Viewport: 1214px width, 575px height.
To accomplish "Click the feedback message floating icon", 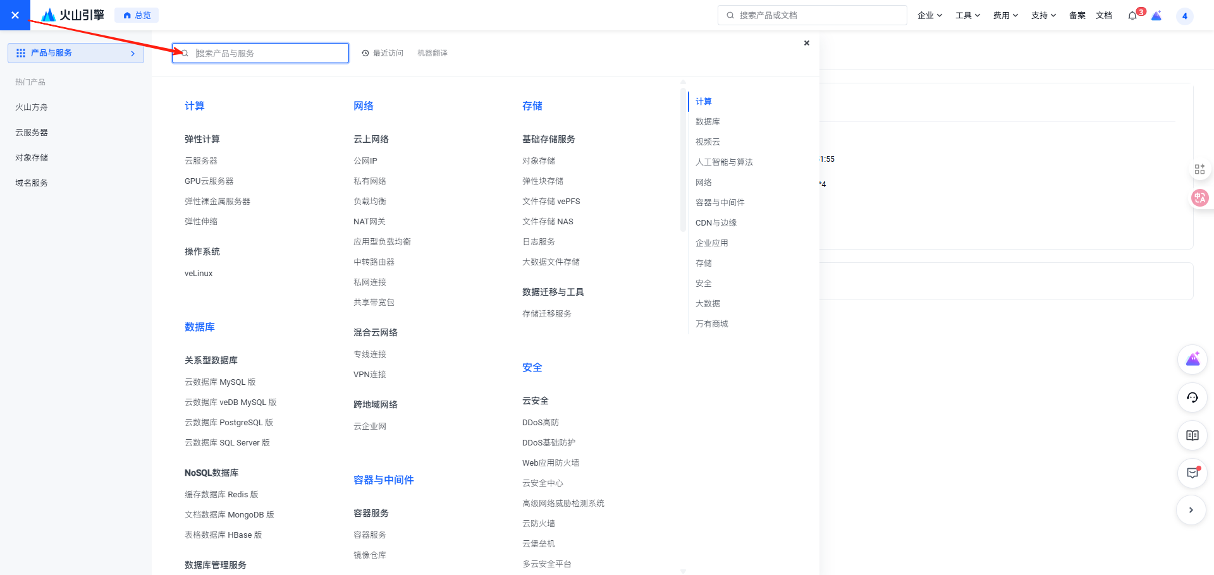I will (1193, 473).
